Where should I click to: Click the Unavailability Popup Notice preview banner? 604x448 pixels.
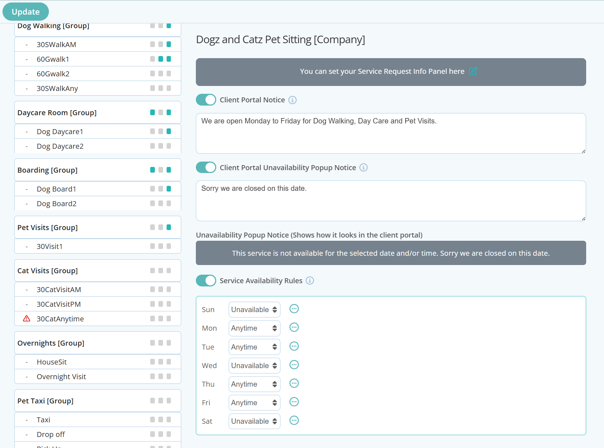(x=391, y=253)
